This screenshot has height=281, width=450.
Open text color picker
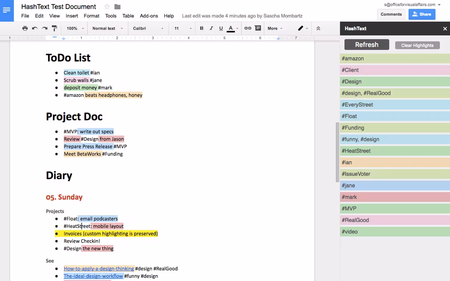pyautogui.click(x=232, y=28)
